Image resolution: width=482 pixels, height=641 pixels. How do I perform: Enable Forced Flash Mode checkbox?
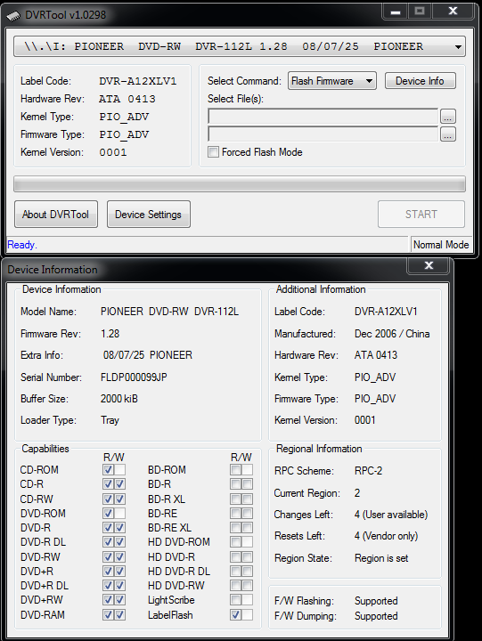(x=213, y=152)
